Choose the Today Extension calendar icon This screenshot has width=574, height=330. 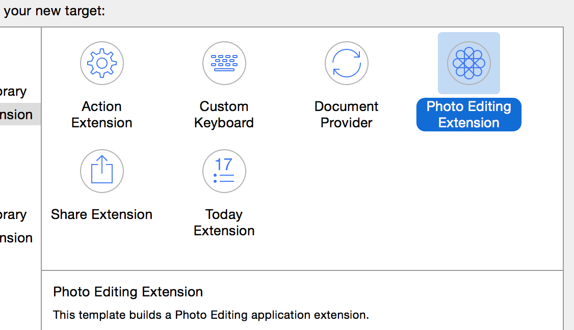(x=224, y=171)
